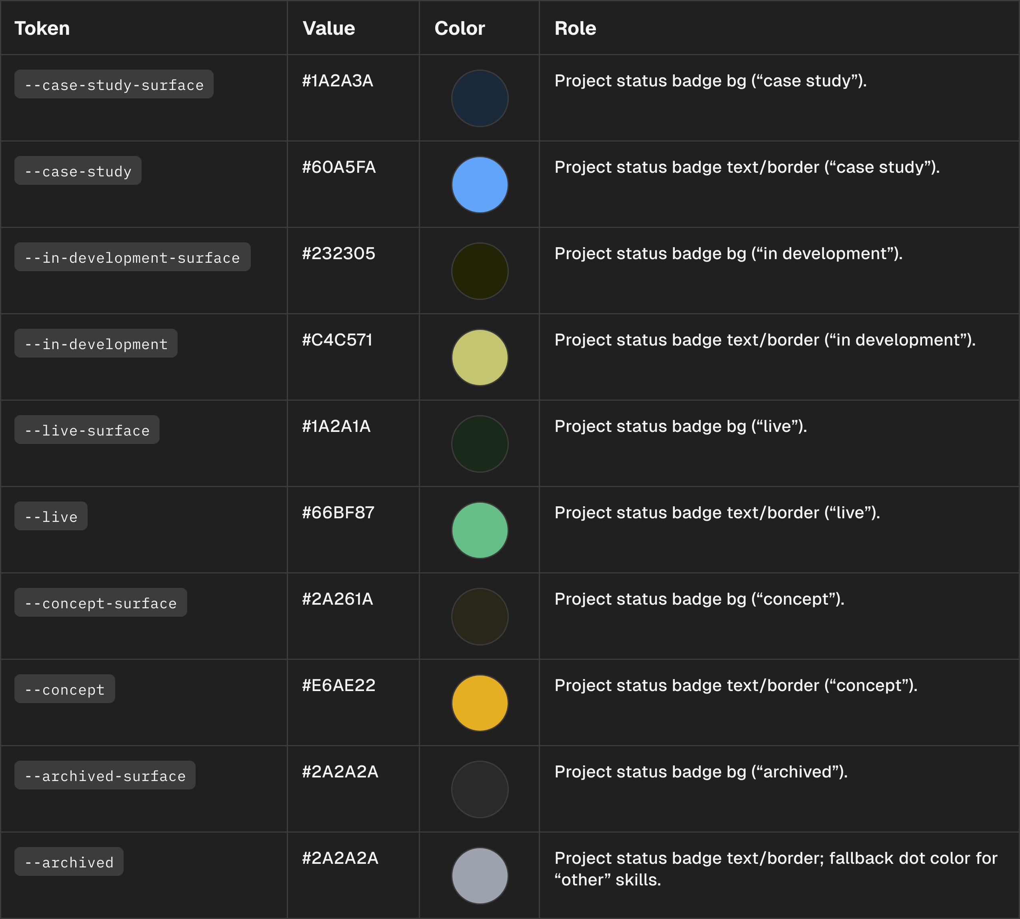Click the green live color swatch
This screenshot has height=919, width=1020.
(x=479, y=530)
